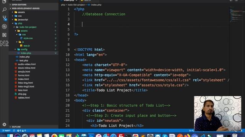Click the Todo List Project title text
This screenshot has height=137, width=245.
pos(114,90)
